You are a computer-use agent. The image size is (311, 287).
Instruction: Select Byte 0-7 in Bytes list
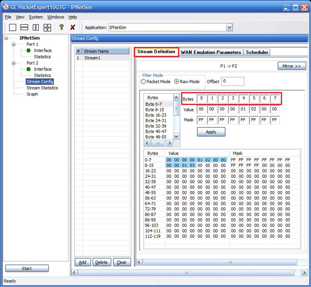point(159,104)
